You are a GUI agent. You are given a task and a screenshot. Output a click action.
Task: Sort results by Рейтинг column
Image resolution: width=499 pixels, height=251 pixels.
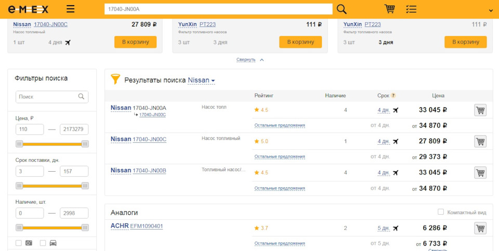(x=264, y=95)
